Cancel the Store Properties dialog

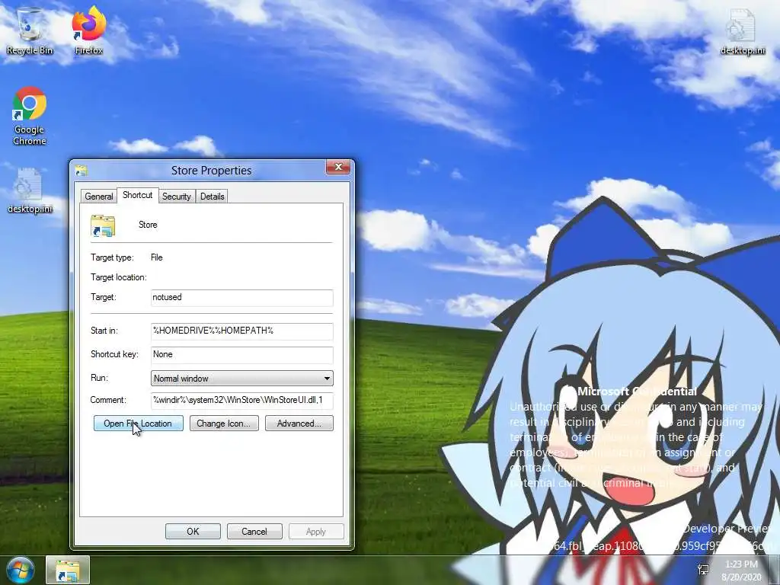tap(254, 531)
